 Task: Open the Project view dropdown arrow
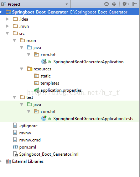coord(67,4)
